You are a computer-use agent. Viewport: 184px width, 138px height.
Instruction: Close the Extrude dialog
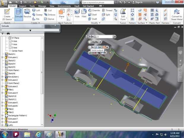(x=55, y=25)
